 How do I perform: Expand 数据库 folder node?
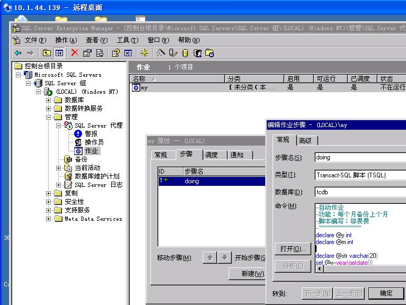pyautogui.click(x=48, y=100)
